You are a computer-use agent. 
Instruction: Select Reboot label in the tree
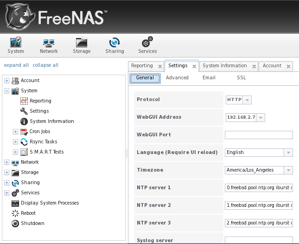pyautogui.click(x=28, y=213)
